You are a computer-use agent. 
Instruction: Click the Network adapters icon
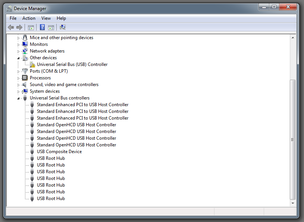[25, 51]
